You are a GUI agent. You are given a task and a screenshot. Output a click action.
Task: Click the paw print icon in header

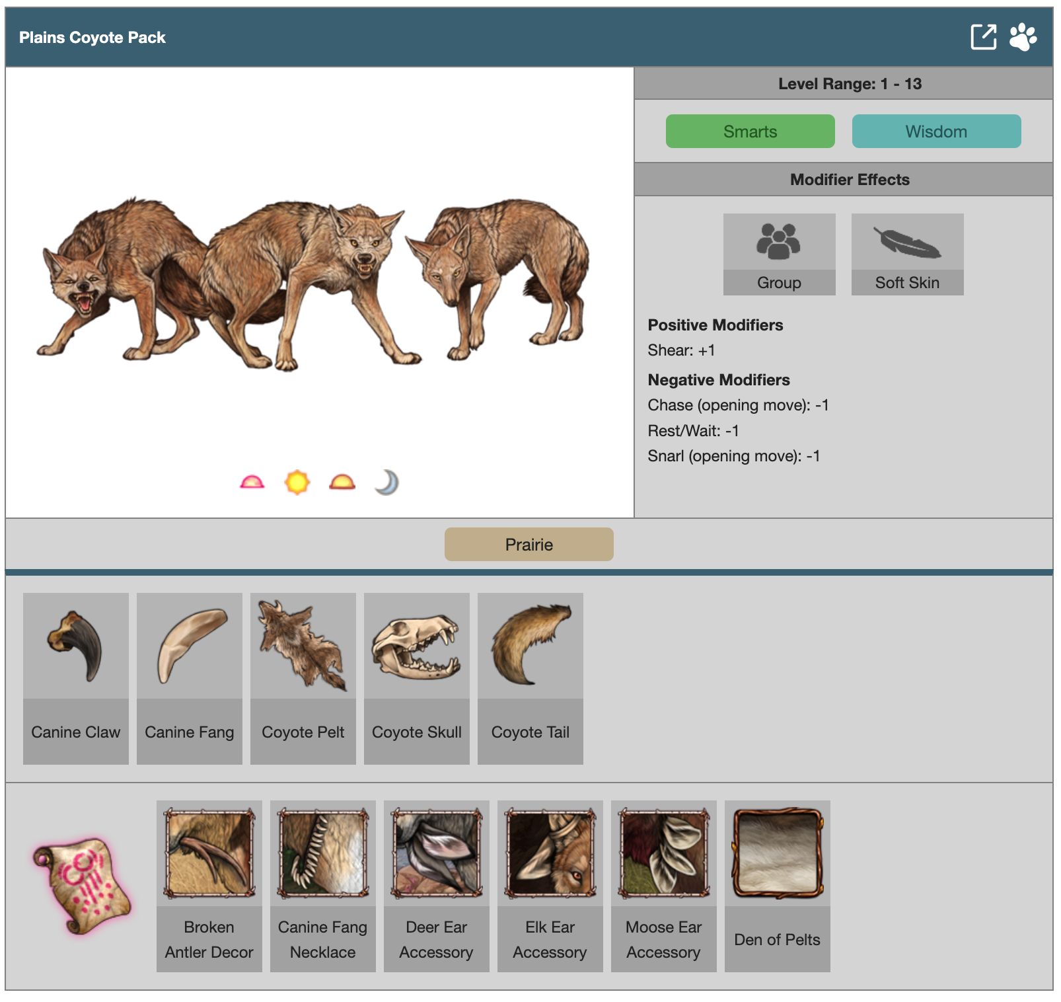pyautogui.click(x=1023, y=37)
